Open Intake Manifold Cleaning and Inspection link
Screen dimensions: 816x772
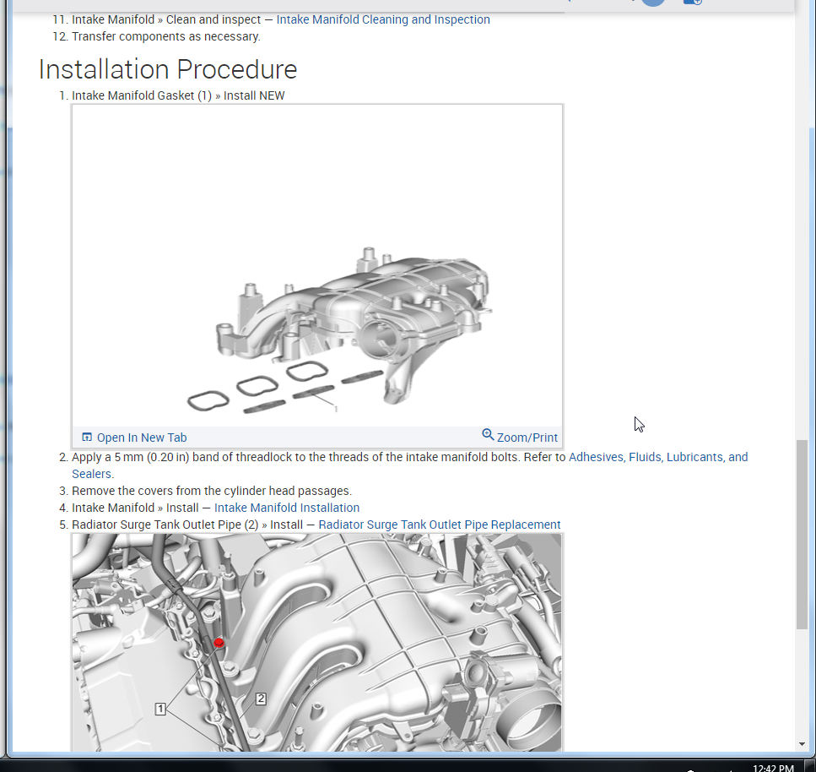coord(383,19)
